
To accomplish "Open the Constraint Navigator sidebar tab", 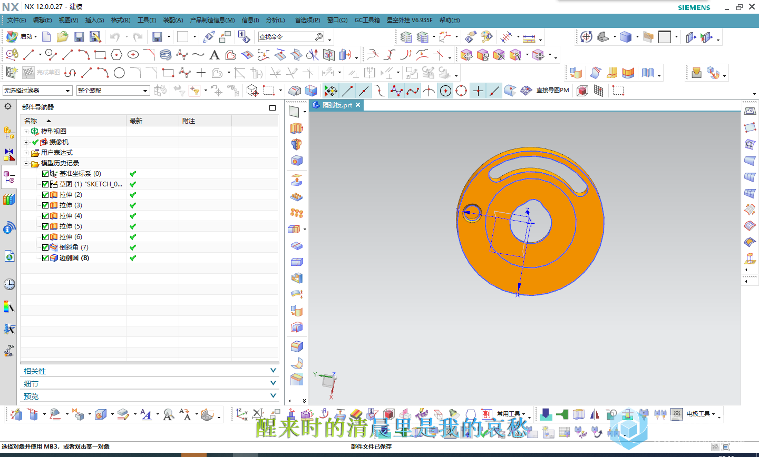I will tap(9, 154).
